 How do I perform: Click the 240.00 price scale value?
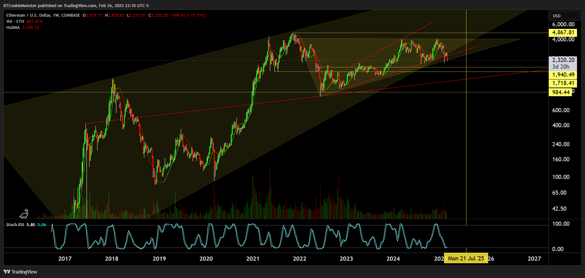coord(561,144)
